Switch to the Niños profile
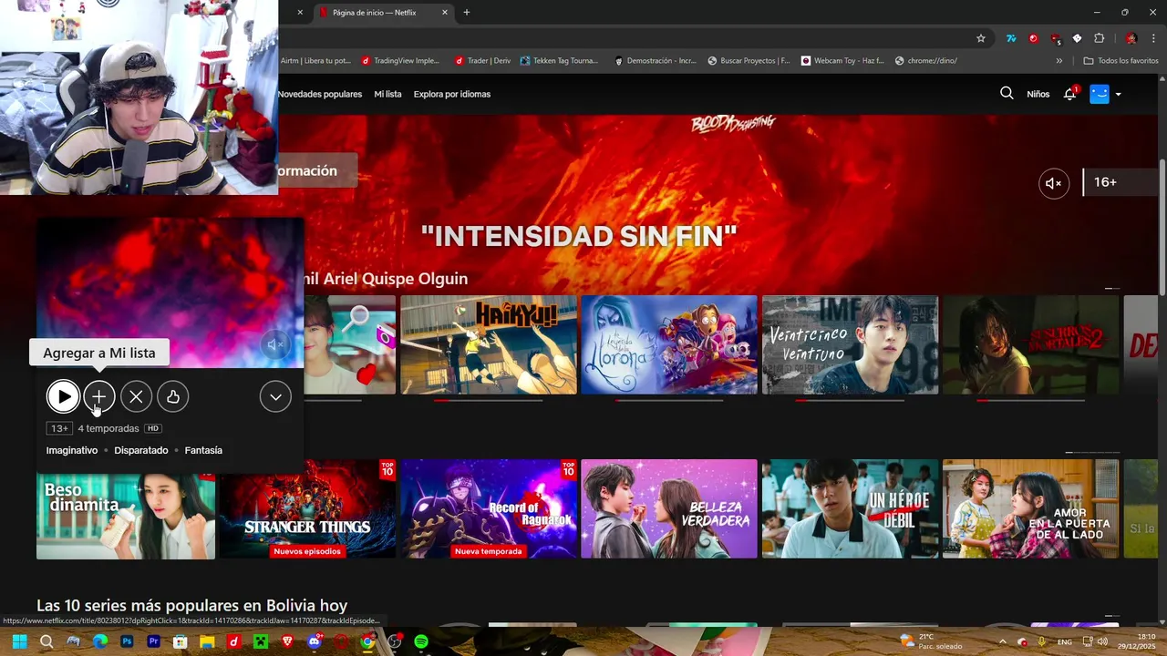Screen dimensions: 1167x656 point(1038,94)
